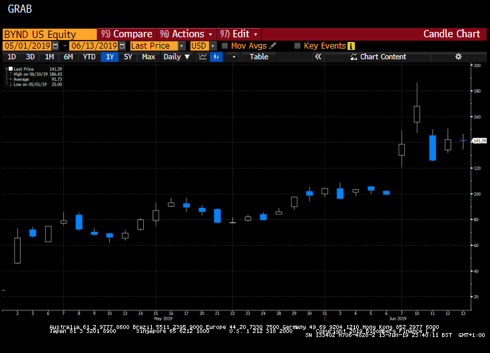Select the line chart type icon

click(203, 57)
